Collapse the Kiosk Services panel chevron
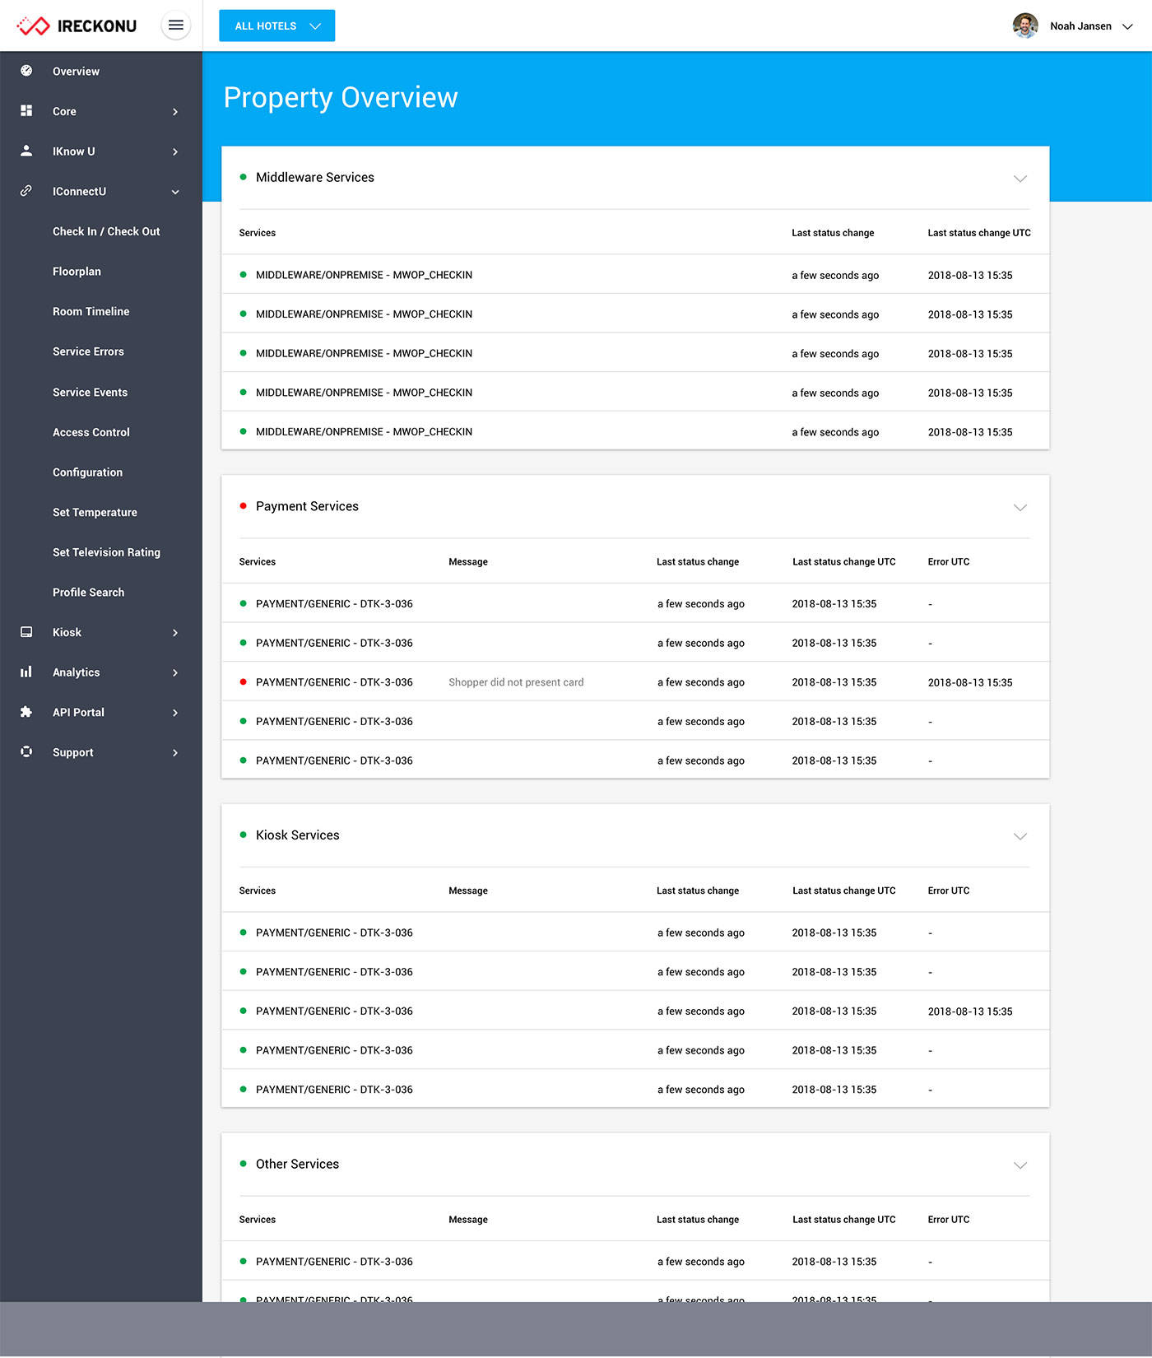This screenshot has height=1358, width=1152. tap(1020, 836)
